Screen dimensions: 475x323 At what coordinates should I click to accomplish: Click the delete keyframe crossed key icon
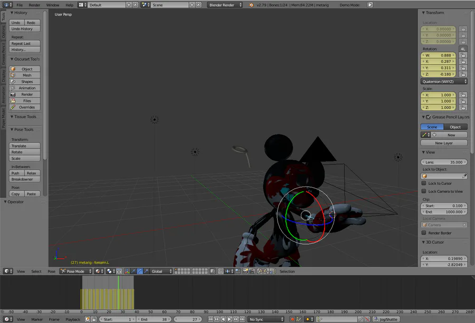pos(367,319)
